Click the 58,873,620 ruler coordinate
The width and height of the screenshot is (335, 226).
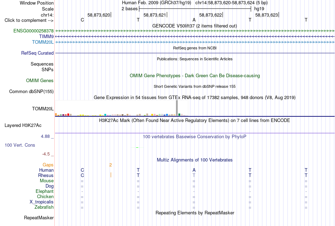(99, 15)
